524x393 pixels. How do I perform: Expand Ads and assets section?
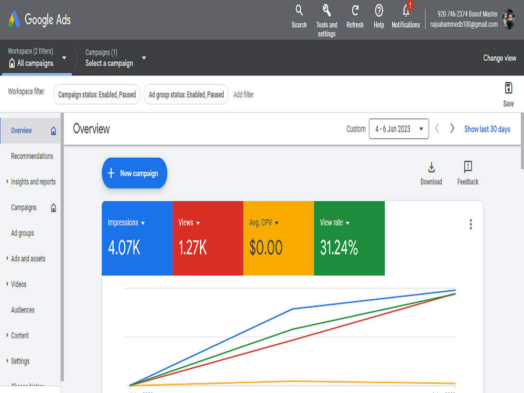pos(7,258)
